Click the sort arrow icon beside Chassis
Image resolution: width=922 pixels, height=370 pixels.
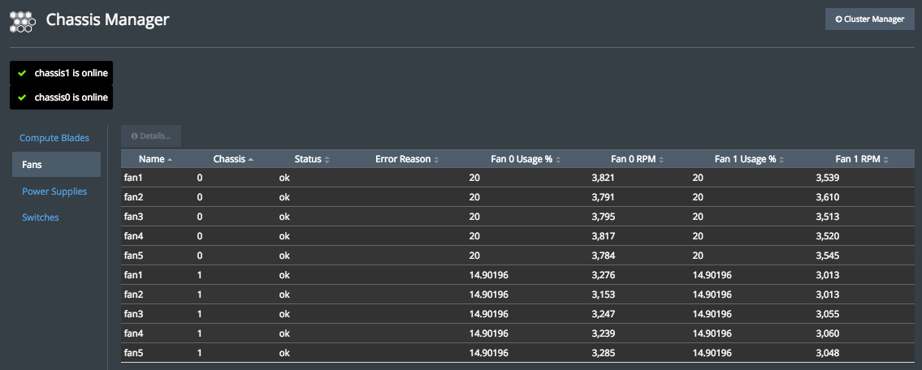pyautogui.click(x=251, y=160)
